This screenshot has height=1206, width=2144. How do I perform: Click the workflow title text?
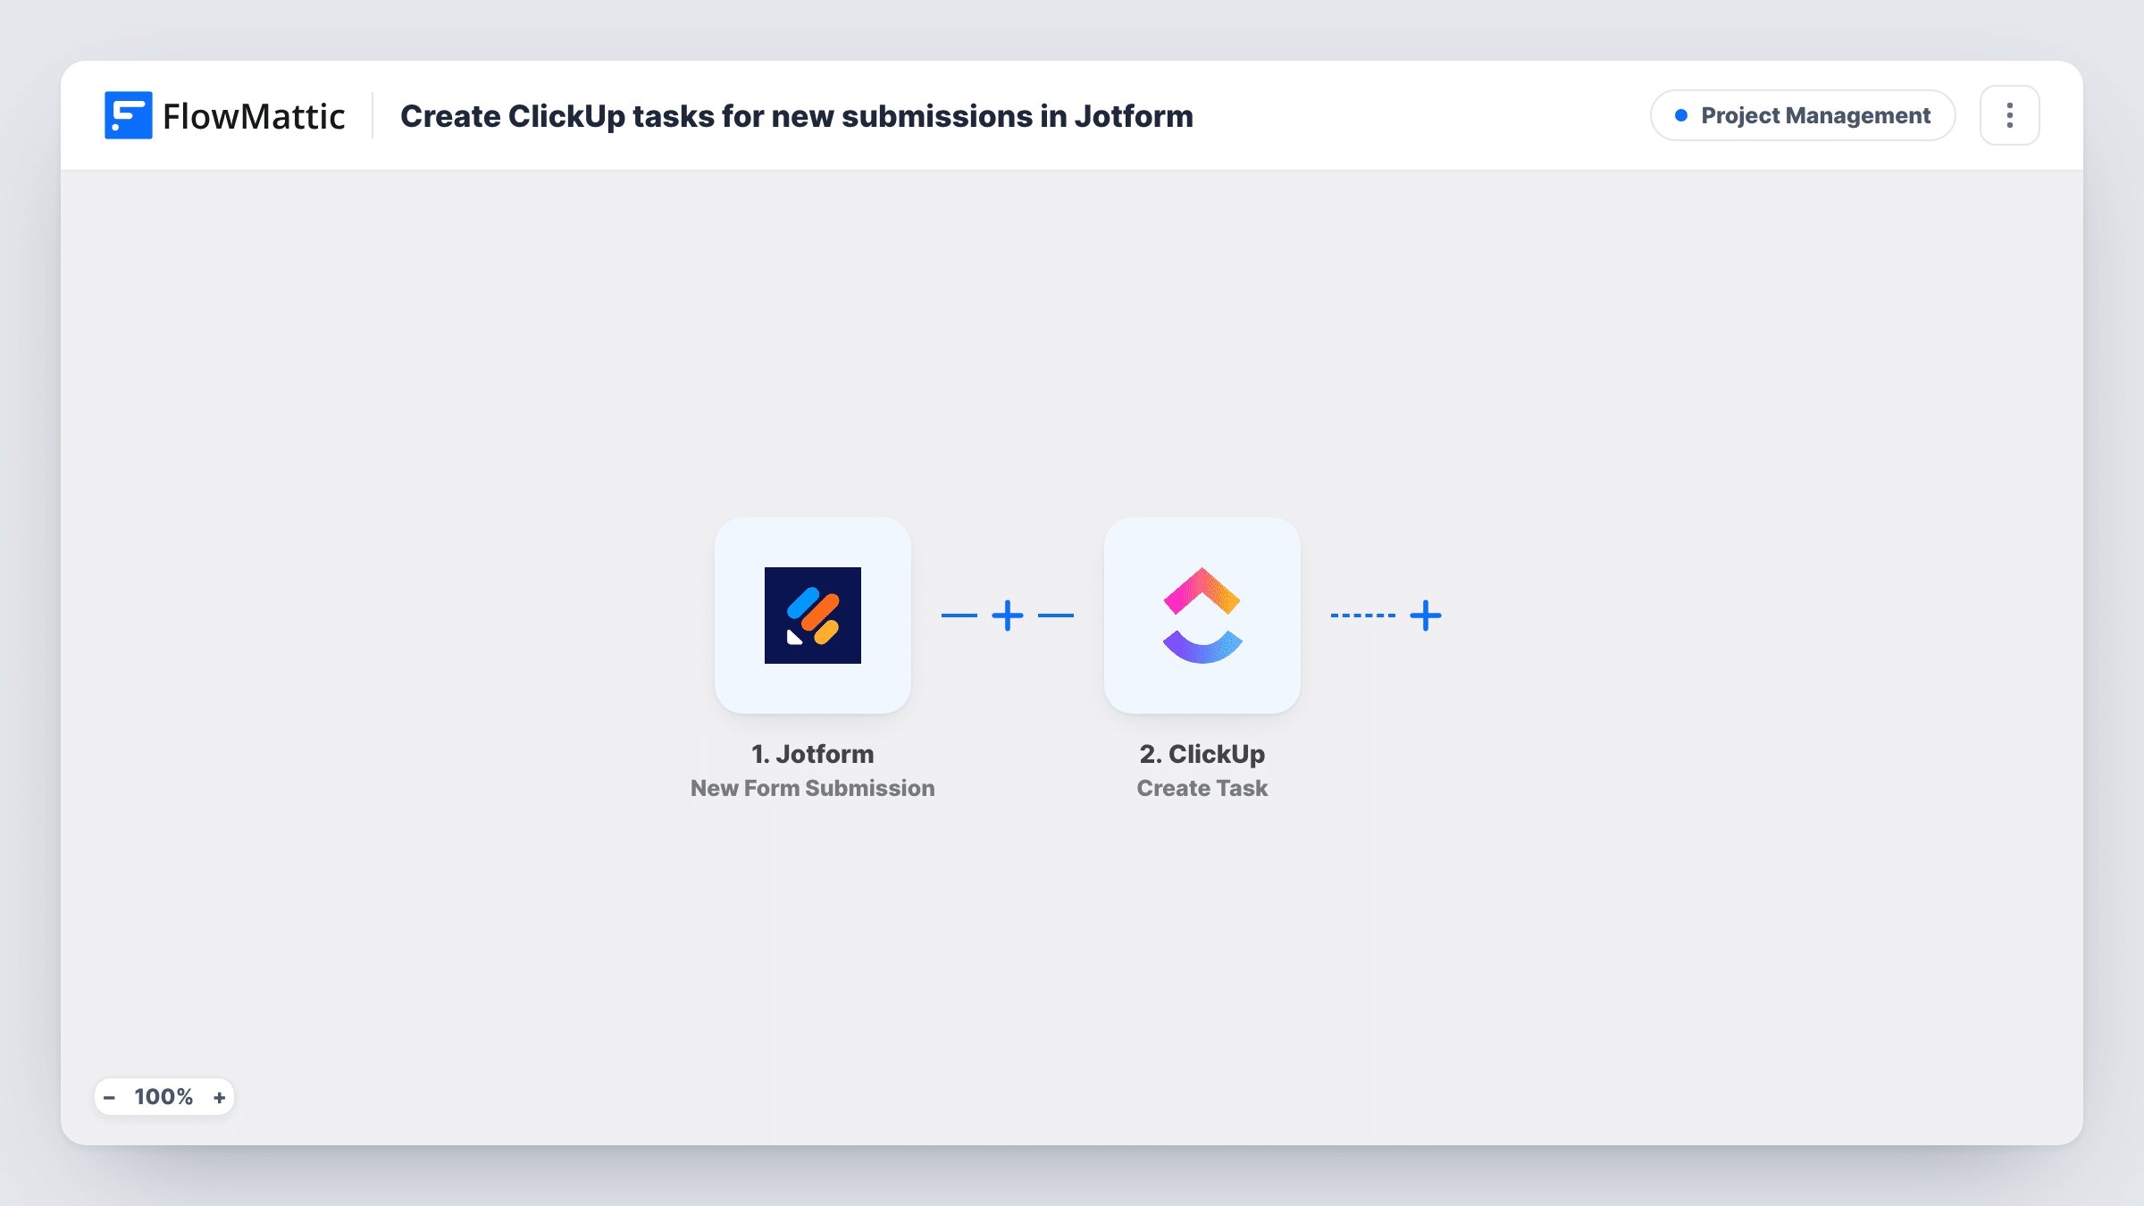[x=796, y=116]
